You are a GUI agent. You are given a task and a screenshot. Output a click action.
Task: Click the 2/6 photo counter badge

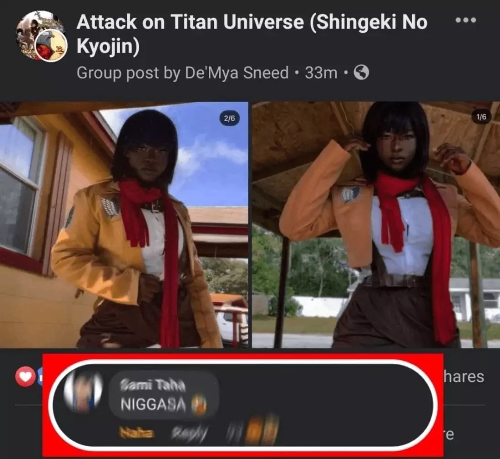point(229,118)
